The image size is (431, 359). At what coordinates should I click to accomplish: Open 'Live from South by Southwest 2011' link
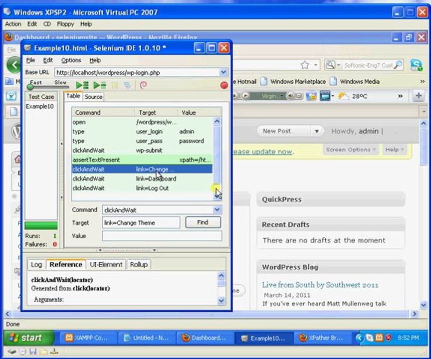coord(320,285)
